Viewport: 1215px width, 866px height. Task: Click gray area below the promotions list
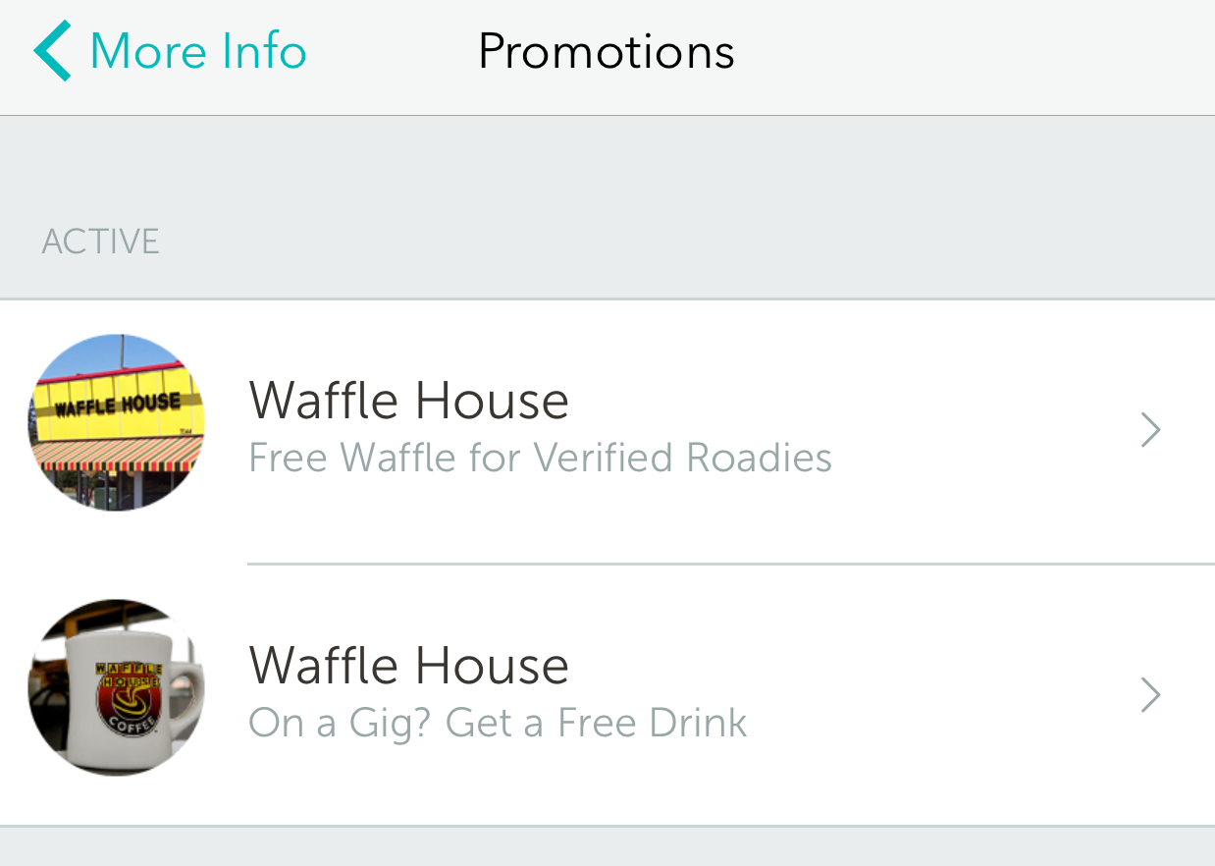point(607,848)
